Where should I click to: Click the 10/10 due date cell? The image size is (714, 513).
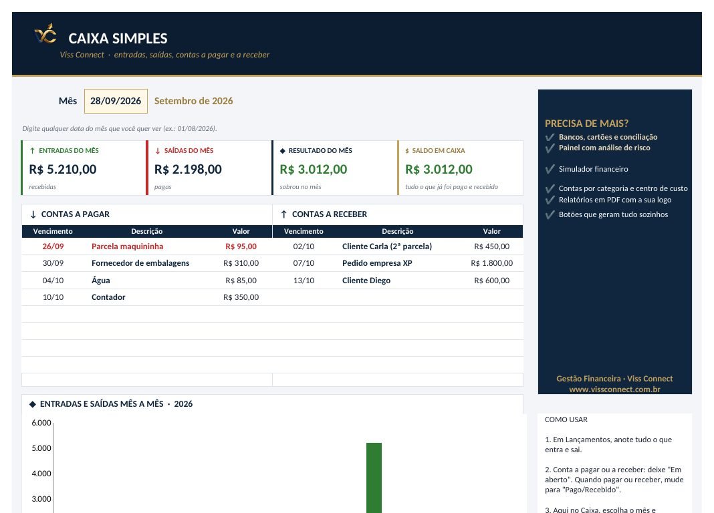point(53,297)
